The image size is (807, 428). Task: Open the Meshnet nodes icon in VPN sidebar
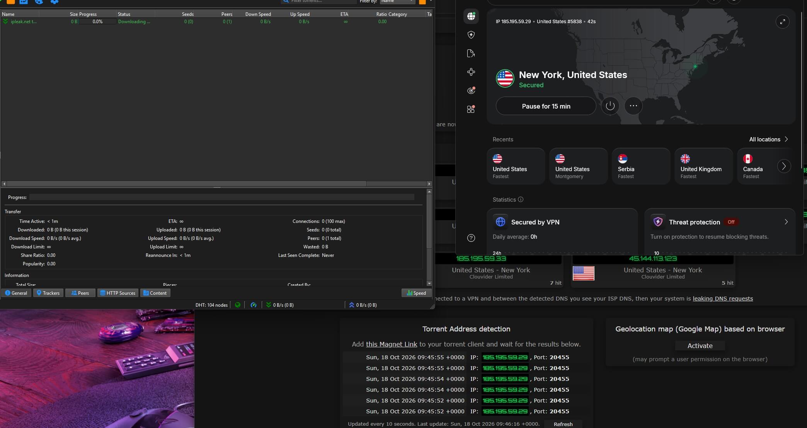471,72
